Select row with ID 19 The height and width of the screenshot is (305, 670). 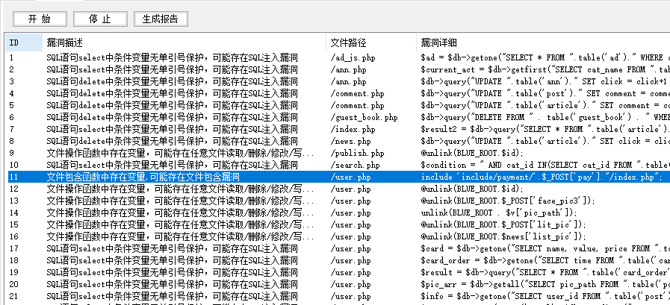(x=338, y=273)
